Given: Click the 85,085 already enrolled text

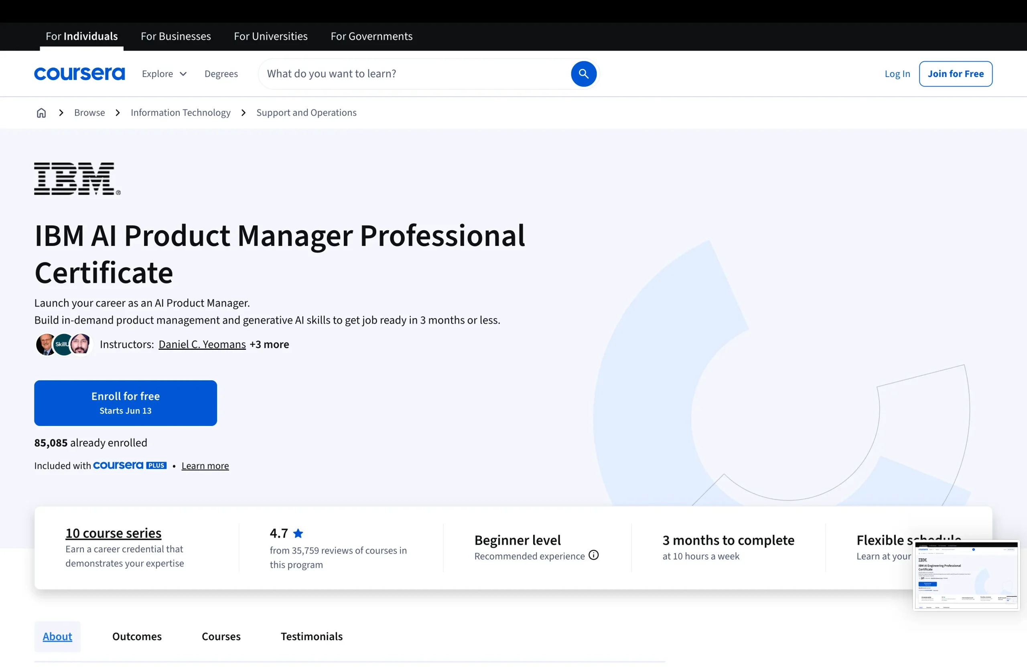Looking at the screenshot, I should pyautogui.click(x=91, y=443).
